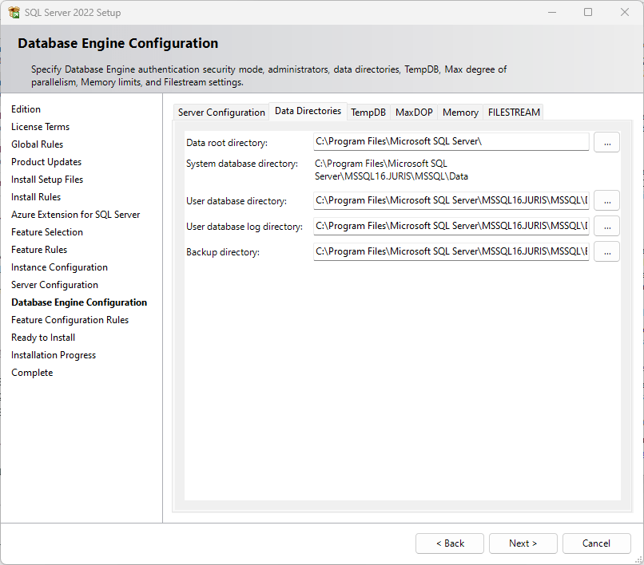Cancel the SQL Server setup

click(596, 543)
